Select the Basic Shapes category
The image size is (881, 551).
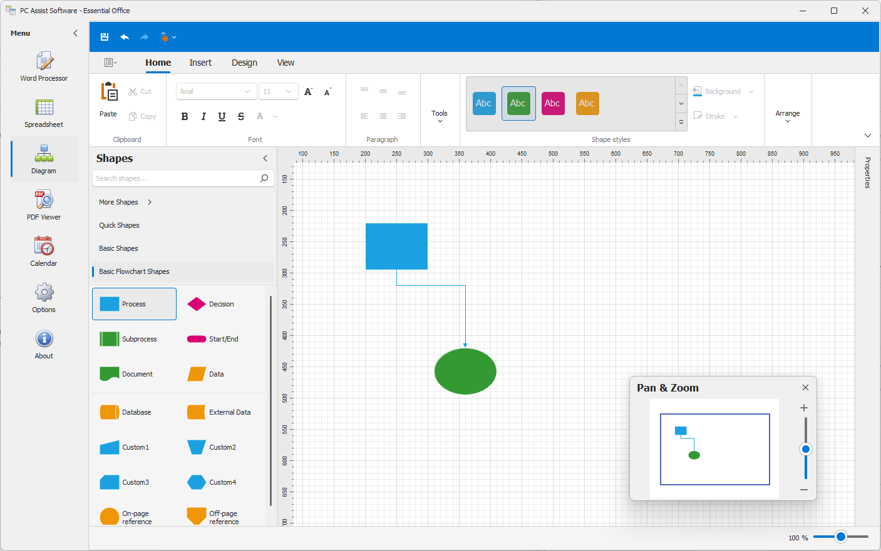[119, 248]
